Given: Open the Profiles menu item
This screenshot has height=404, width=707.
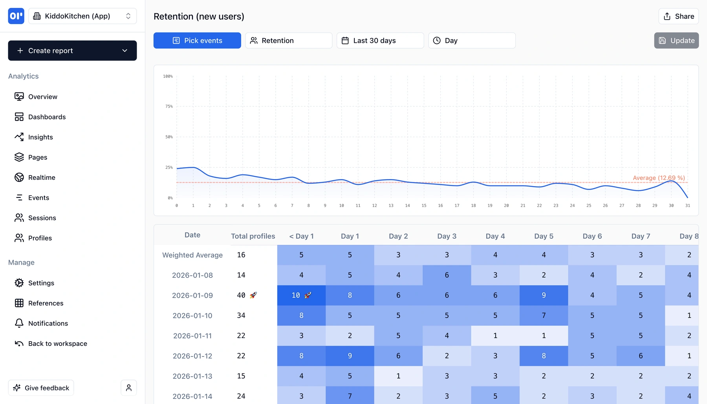Looking at the screenshot, I should coord(40,238).
